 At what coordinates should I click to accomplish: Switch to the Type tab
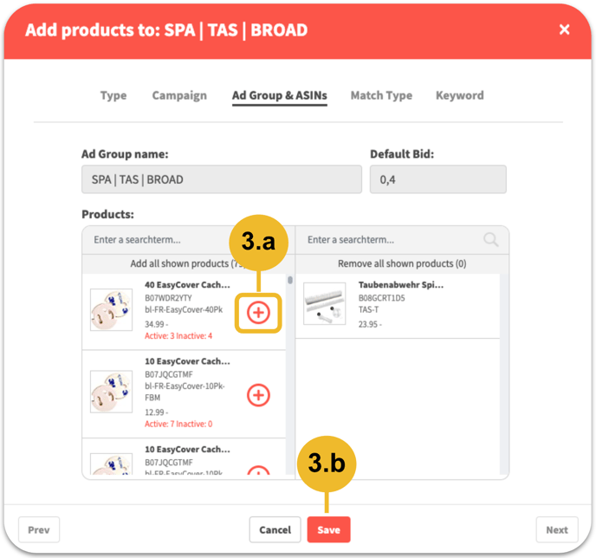pyautogui.click(x=113, y=95)
